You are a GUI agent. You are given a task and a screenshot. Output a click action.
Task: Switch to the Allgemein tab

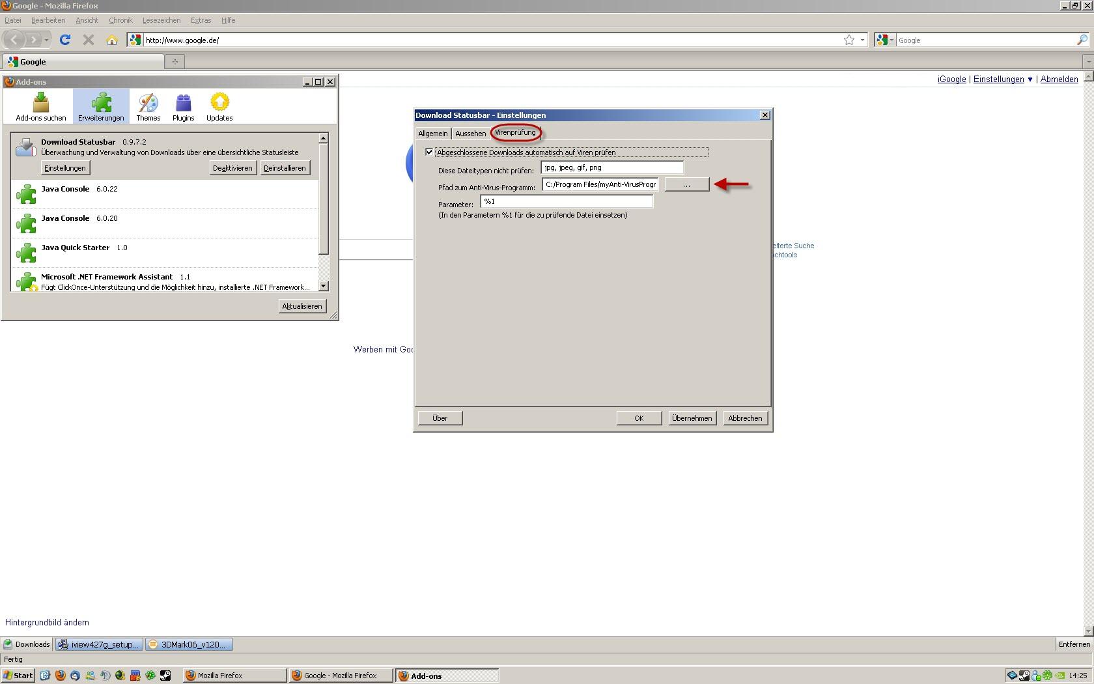pos(433,134)
